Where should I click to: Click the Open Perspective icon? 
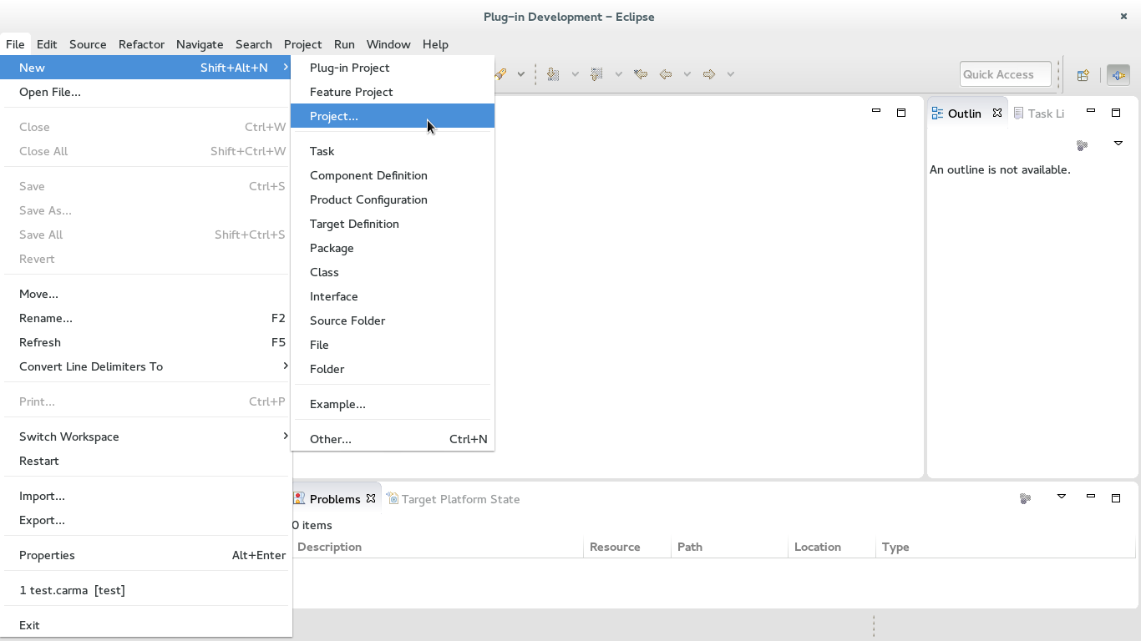(x=1083, y=74)
